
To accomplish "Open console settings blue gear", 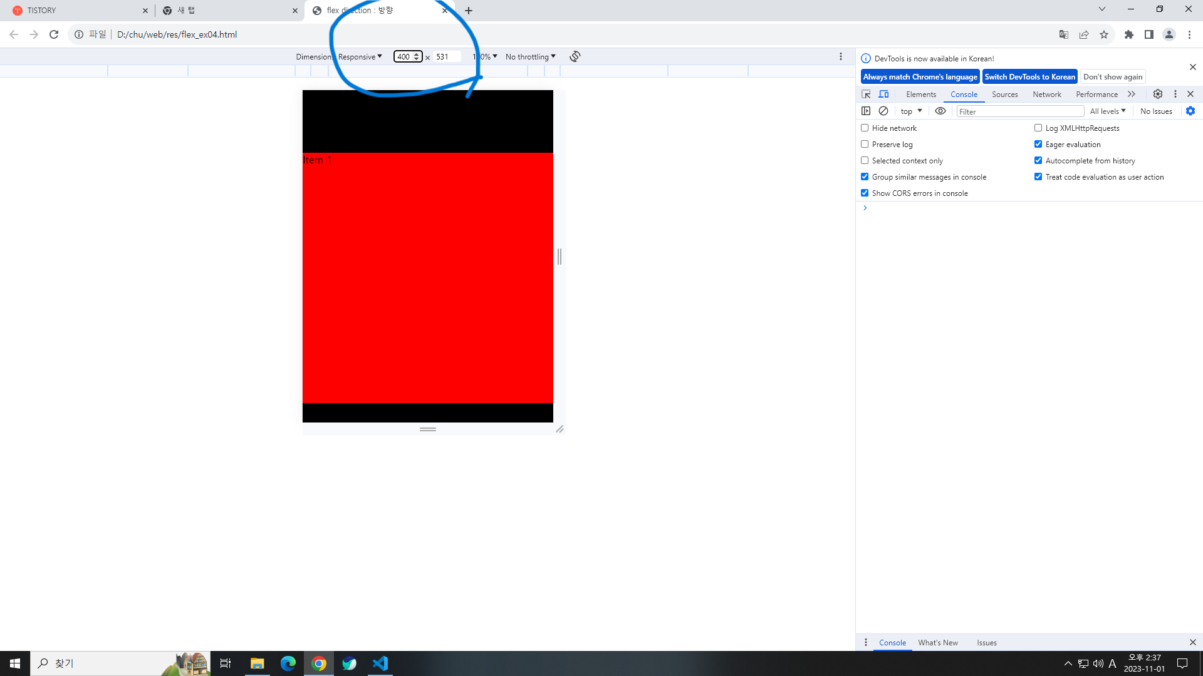I will click(1190, 111).
